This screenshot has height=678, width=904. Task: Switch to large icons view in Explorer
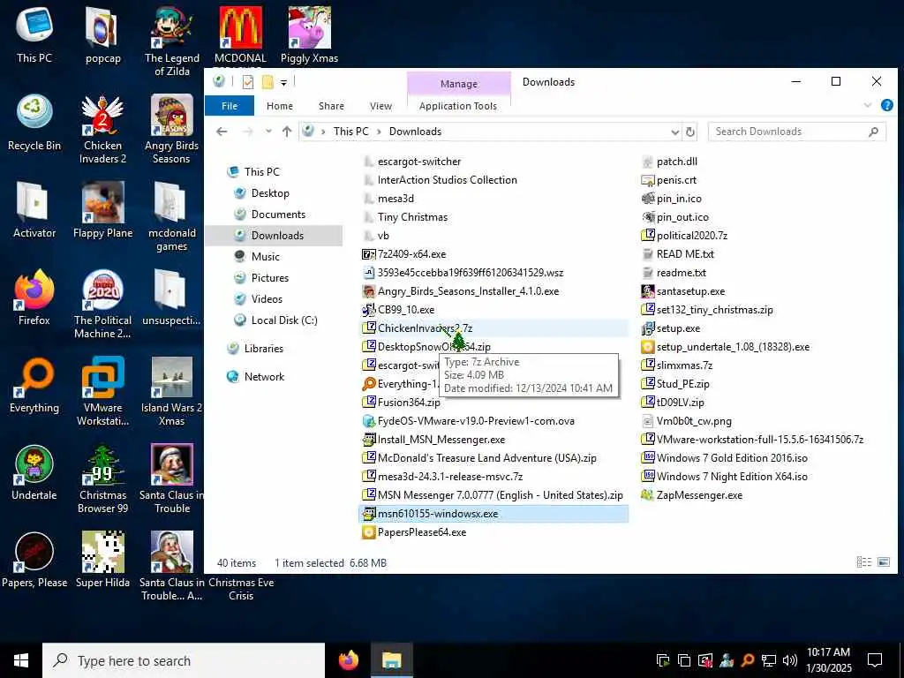884,562
